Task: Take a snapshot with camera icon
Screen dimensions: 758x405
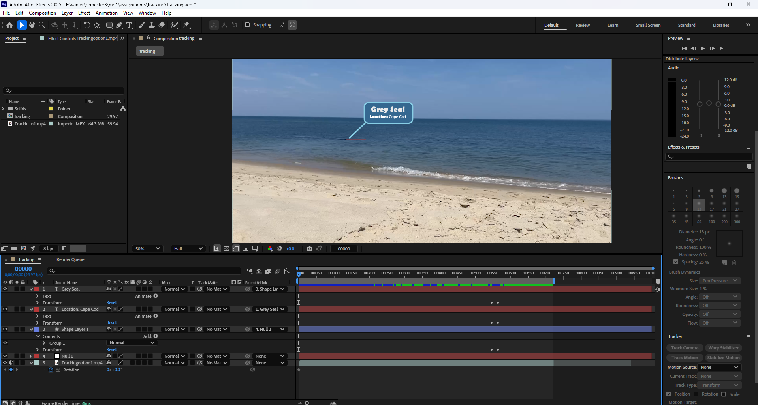Action: coord(310,248)
